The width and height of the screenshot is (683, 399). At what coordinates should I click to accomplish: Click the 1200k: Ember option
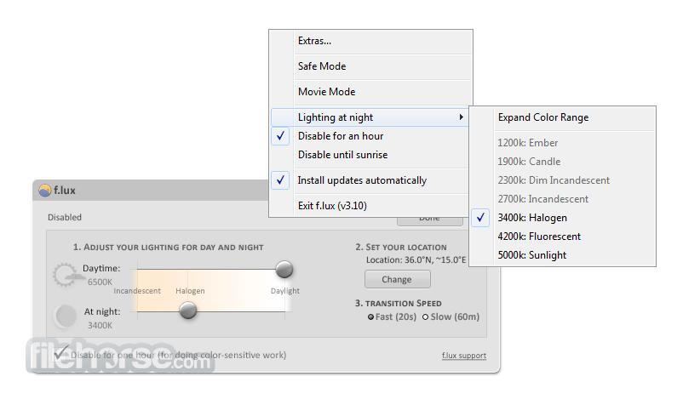[563, 143]
